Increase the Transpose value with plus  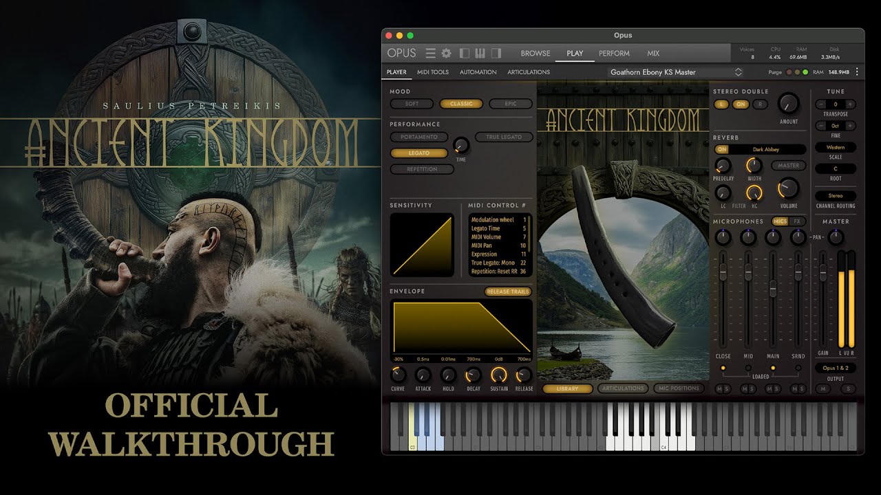click(x=851, y=104)
